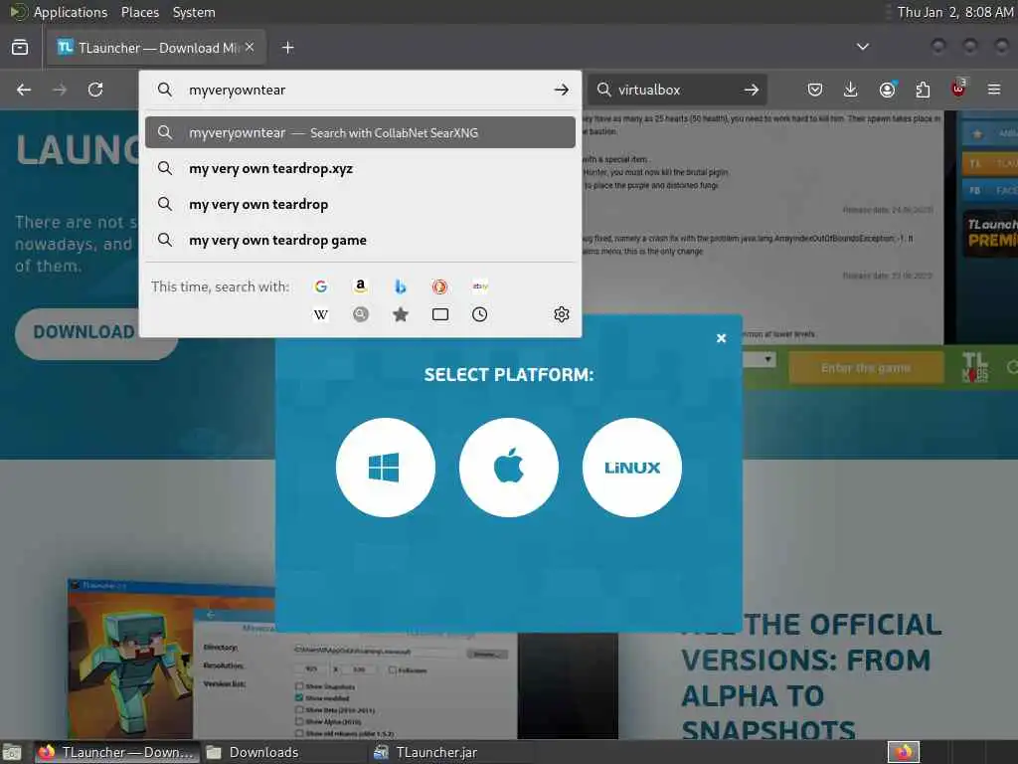Open the TLauncher Premium banner
This screenshot has height=764, width=1018.
(x=990, y=233)
